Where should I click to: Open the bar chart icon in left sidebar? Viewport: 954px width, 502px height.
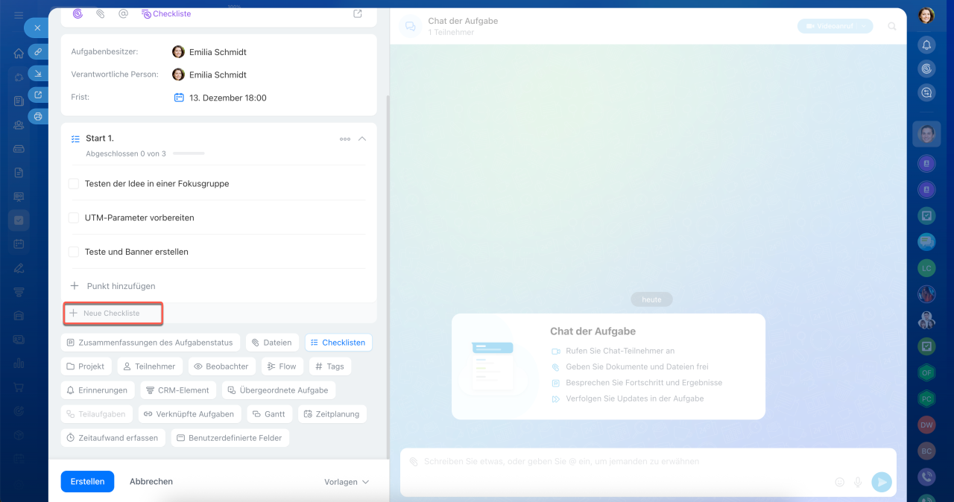point(19,363)
